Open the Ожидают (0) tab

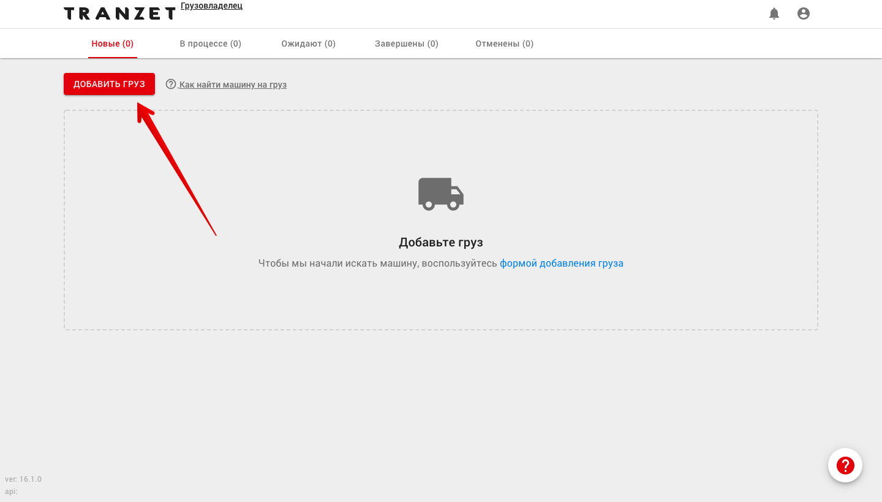click(x=309, y=44)
